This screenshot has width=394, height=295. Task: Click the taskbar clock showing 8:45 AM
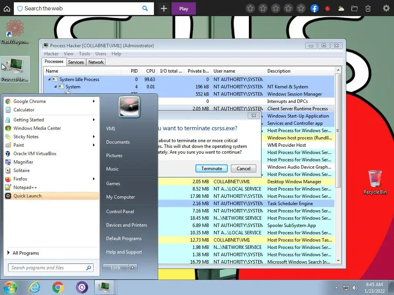coord(374,288)
